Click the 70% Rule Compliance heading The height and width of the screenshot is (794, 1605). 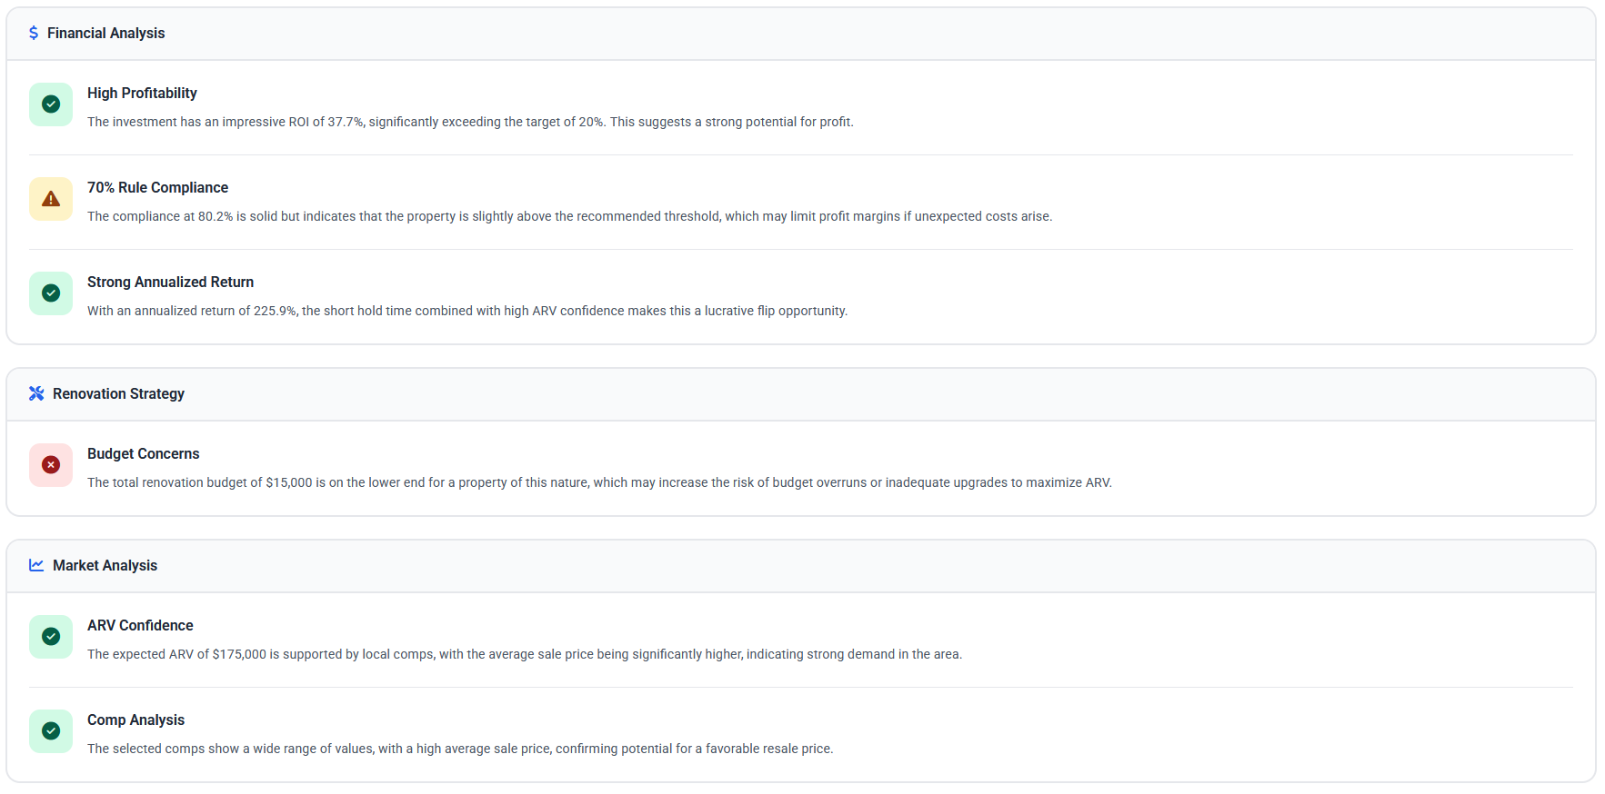click(157, 187)
